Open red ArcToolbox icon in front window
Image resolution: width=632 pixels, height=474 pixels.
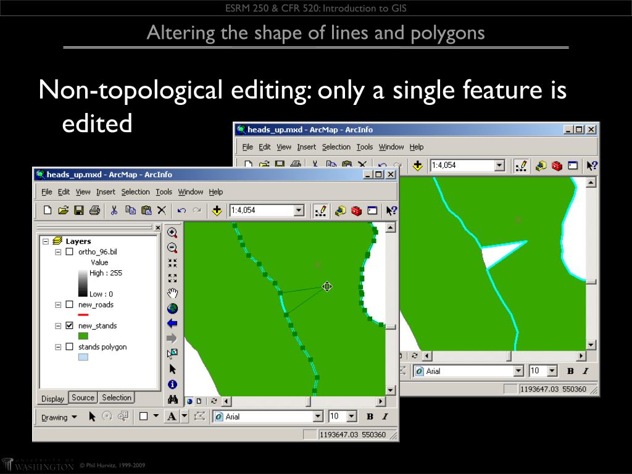point(356,211)
